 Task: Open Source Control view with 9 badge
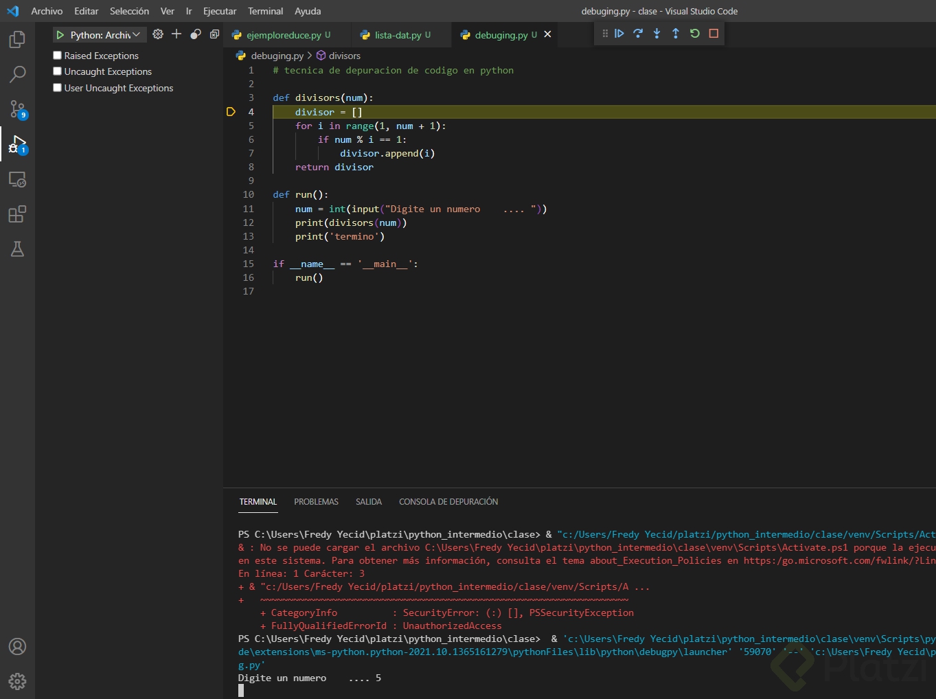coord(17,109)
